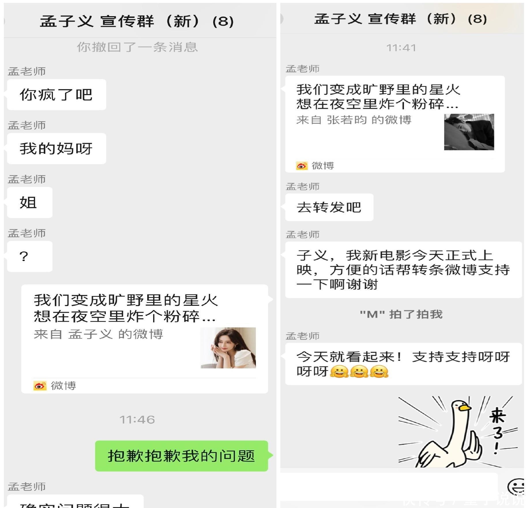528x508 pixels.
Task: Tap the grinning emoji in the last message
Action: [x=359, y=372]
